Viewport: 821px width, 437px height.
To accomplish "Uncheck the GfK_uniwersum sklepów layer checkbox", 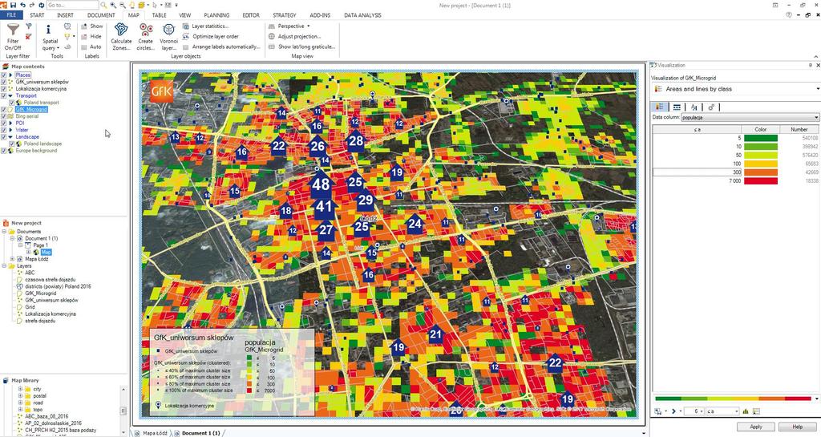I will click(x=4, y=82).
